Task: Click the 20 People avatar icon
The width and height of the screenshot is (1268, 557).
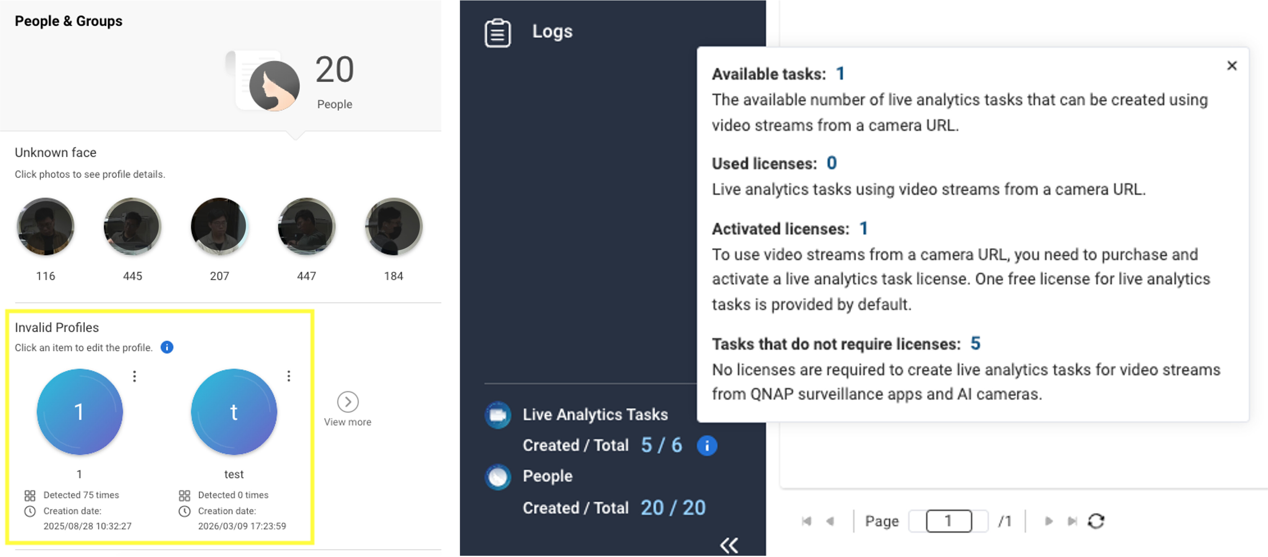Action: [x=274, y=86]
